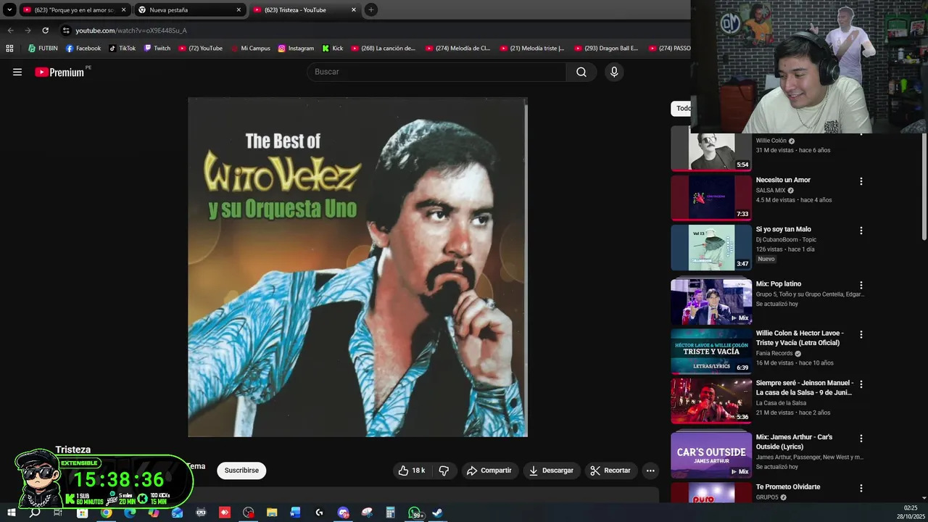928x522 pixels.
Task: Open Windows taskbar search
Action: 35,513
